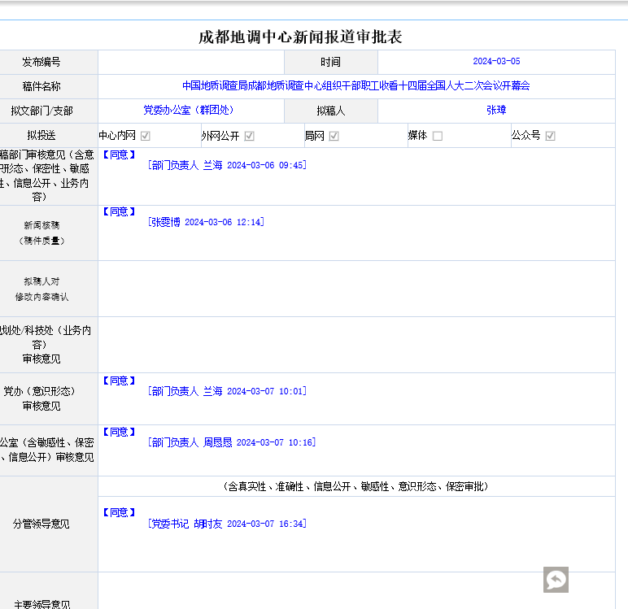The width and height of the screenshot is (628, 609).
Task: Click the floating chat reply icon
Action: (x=556, y=580)
